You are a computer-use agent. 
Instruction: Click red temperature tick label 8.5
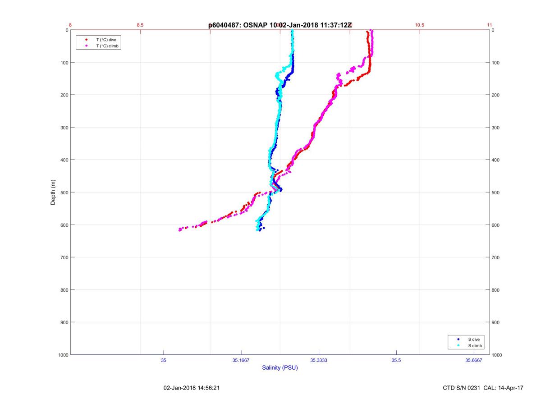point(140,25)
